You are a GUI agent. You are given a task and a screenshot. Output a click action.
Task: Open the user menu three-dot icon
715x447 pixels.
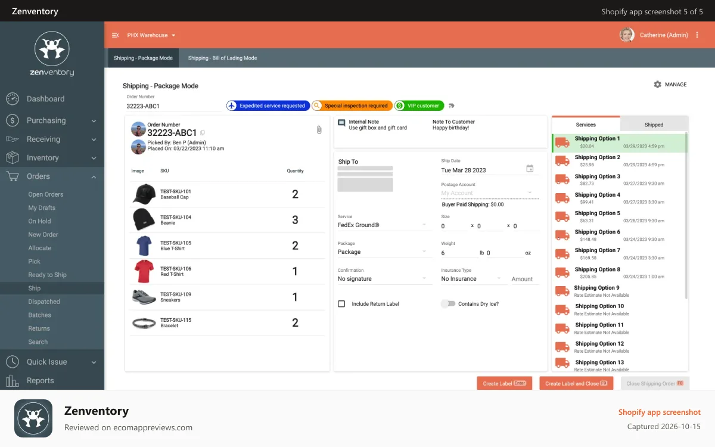[x=697, y=35]
